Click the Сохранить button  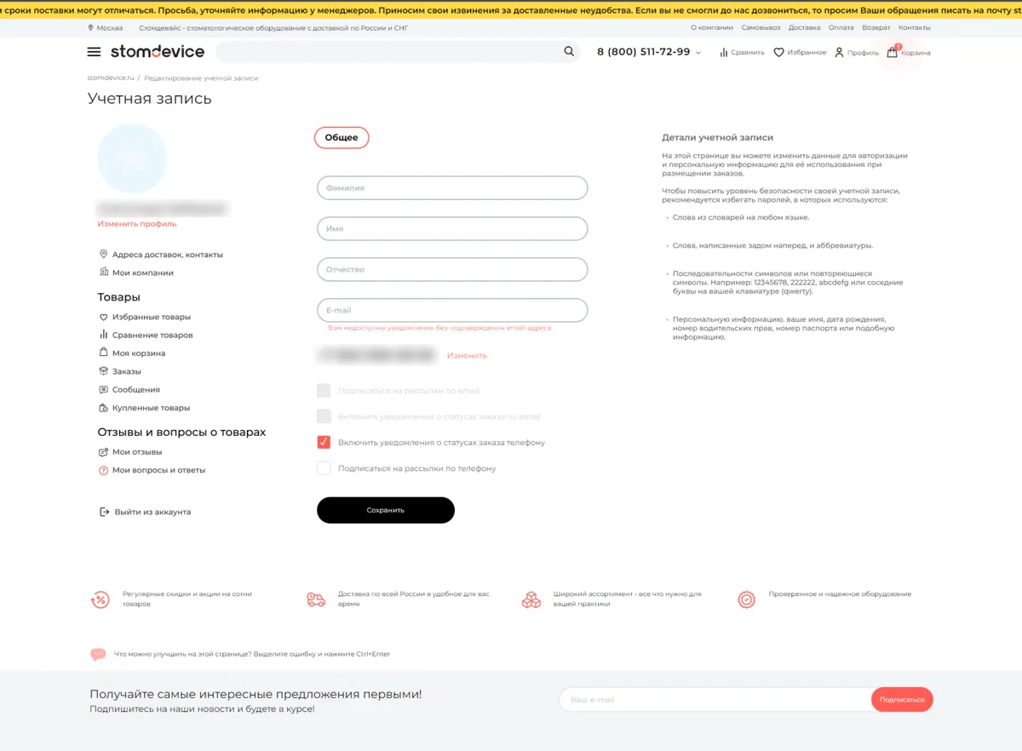386,510
